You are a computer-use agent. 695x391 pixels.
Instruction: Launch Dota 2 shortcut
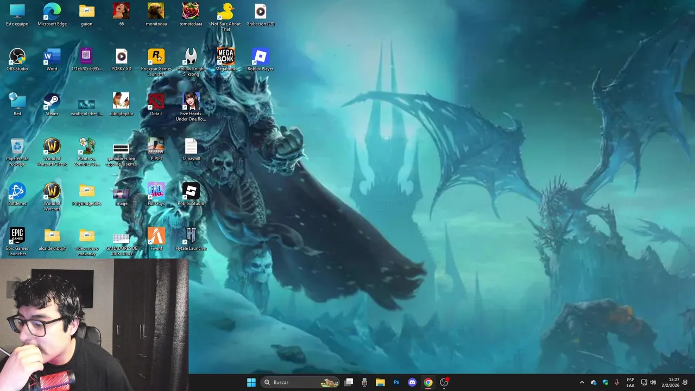click(156, 104)
